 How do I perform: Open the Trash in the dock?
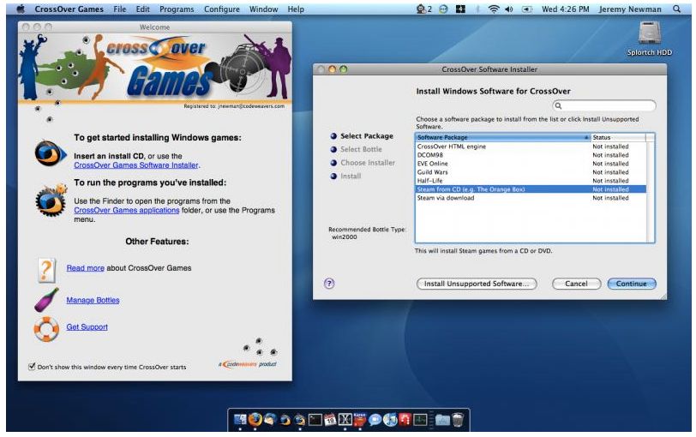pyautogui.click(x=458, y=419)
